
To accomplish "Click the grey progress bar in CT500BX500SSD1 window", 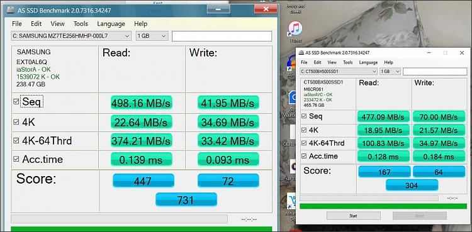I will pyautogui.click(x=369, y=198).
